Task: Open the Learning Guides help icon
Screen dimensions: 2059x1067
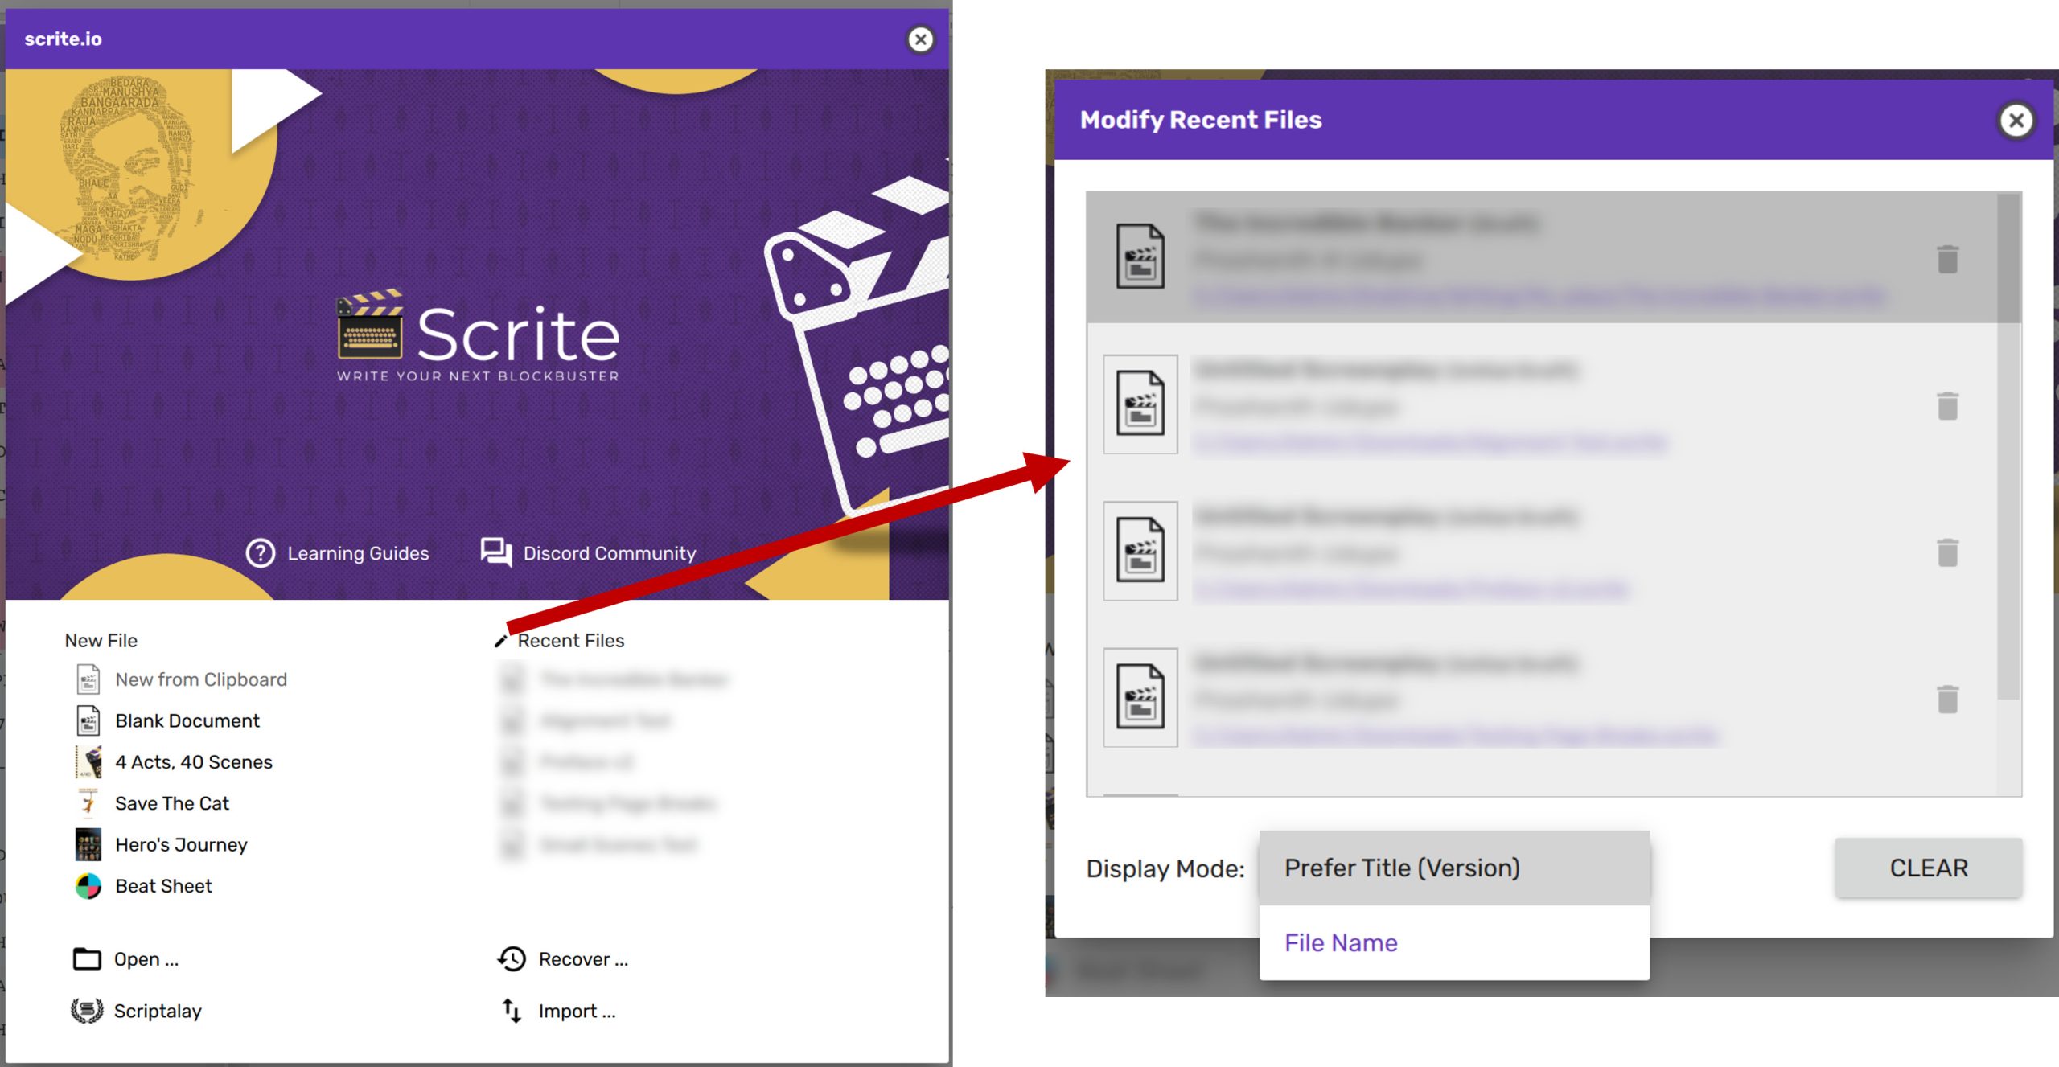Action: pyautogui.click(x=260, y=553)
